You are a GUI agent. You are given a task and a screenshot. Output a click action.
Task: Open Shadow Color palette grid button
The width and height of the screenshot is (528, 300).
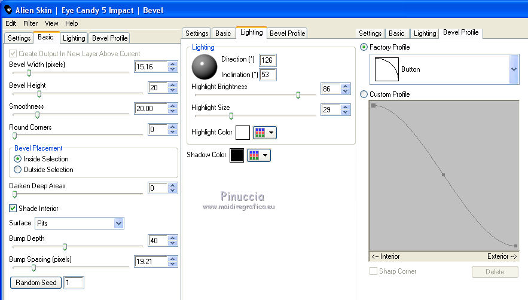pos(258,155)
